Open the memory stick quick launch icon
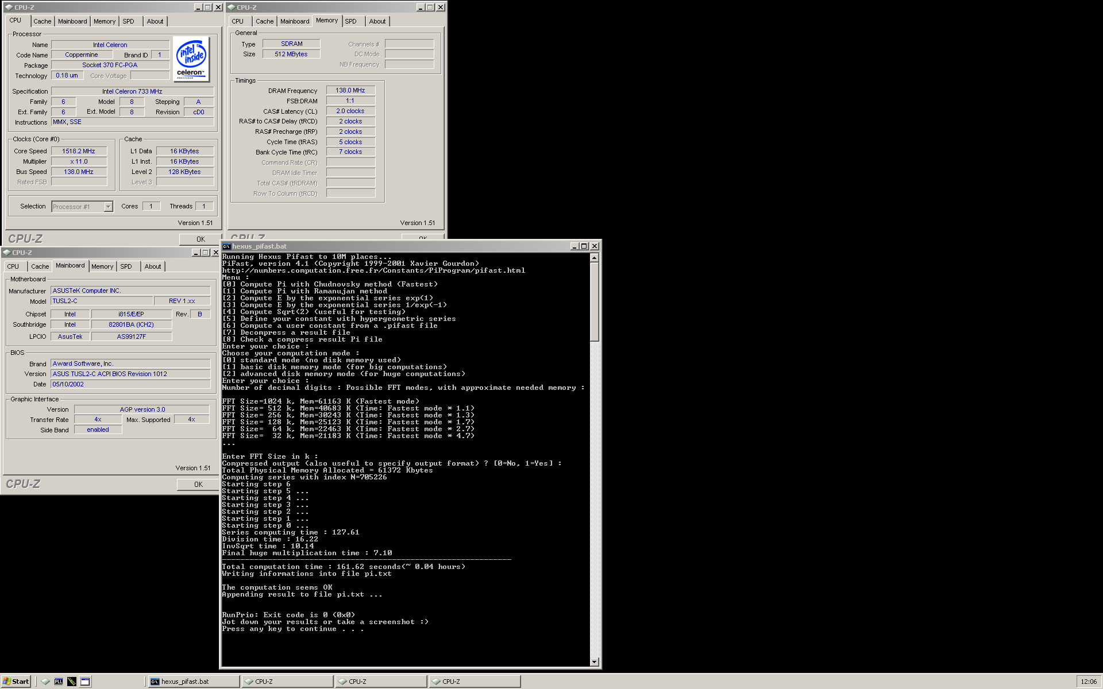 pyautogui.click(x=72, y=682)
